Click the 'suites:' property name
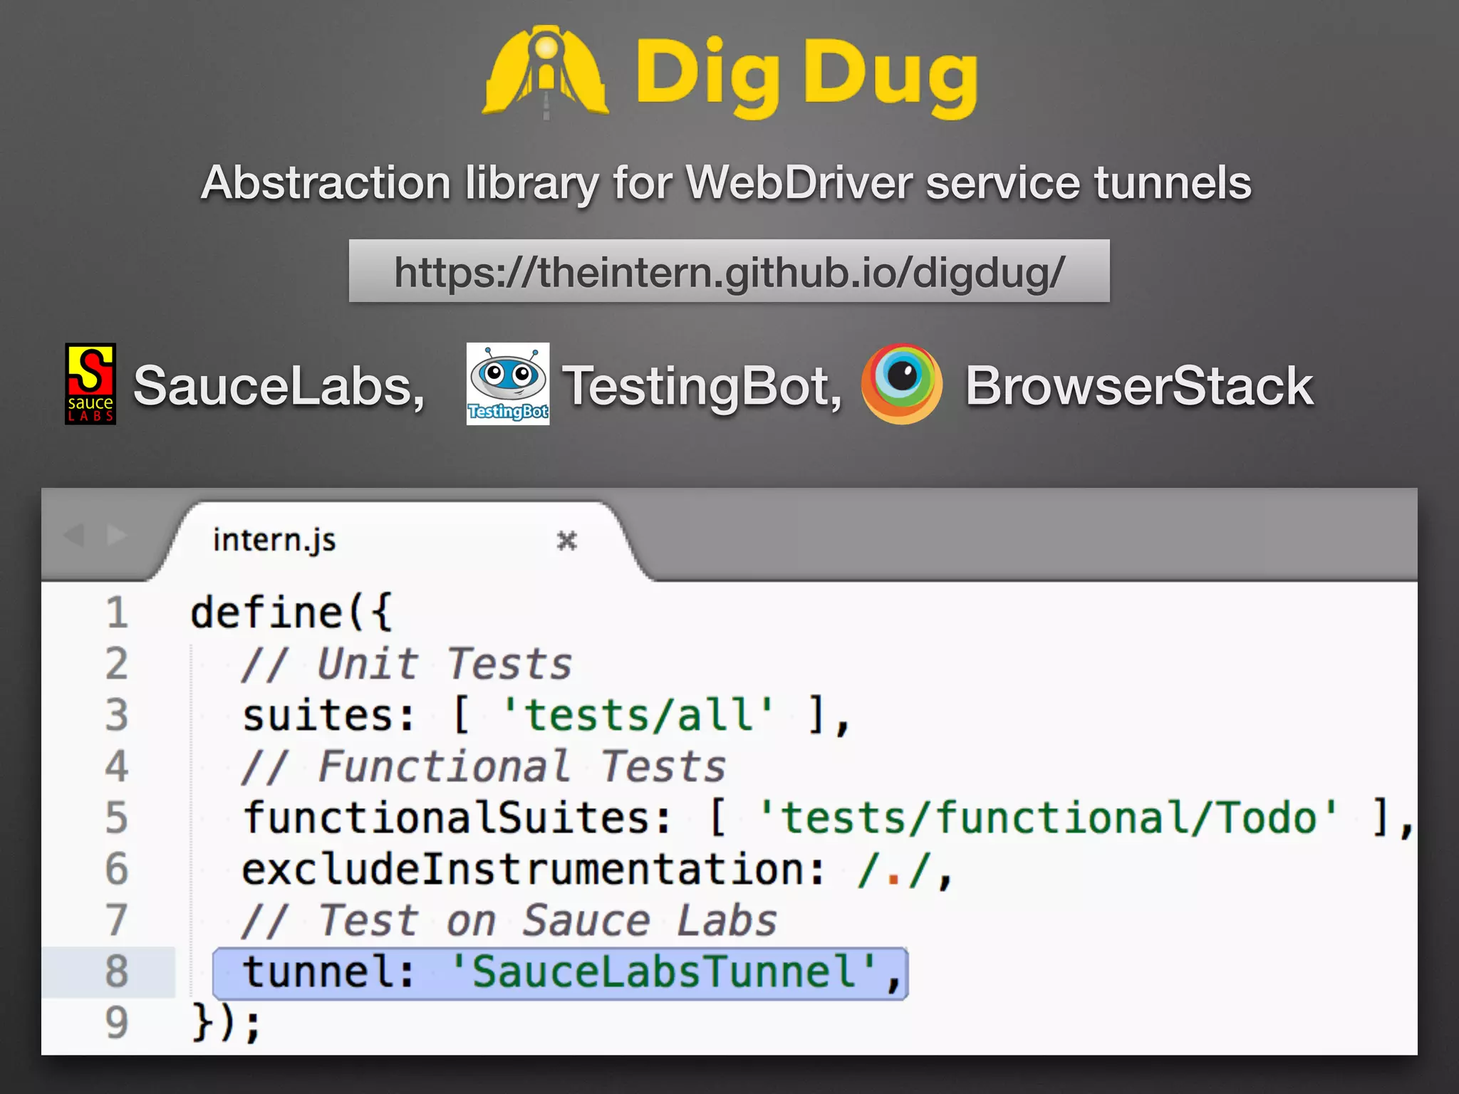This screenshot has width=1459, height=1094. (x=328, y=715)
